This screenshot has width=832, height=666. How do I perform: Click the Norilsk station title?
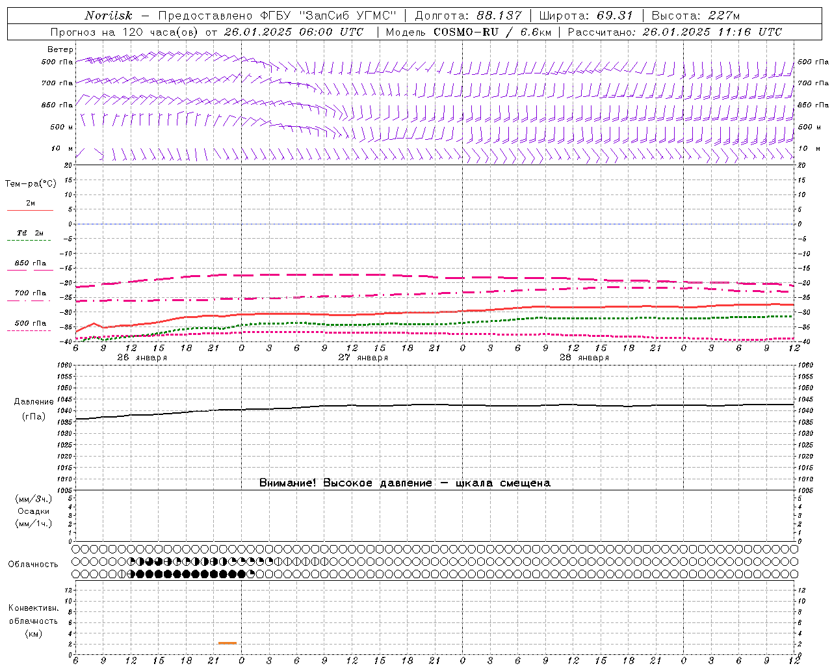click(109, 16)
